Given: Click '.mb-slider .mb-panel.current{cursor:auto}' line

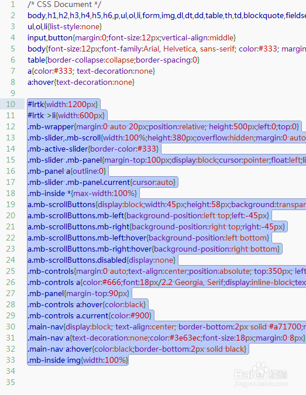Looking at the screenshot, I should point(101,182).
